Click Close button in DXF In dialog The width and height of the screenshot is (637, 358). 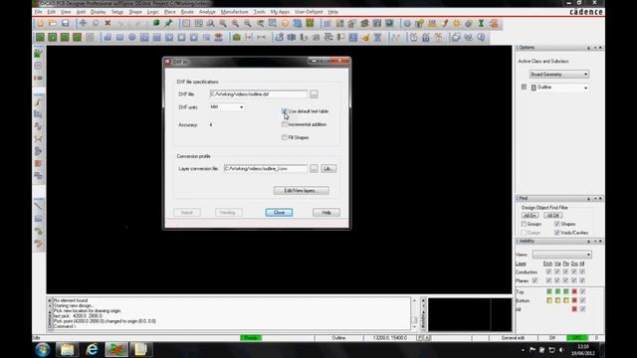279,212
